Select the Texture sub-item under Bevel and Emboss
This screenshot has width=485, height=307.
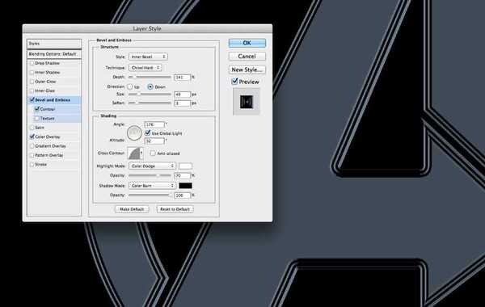(47, 119)
